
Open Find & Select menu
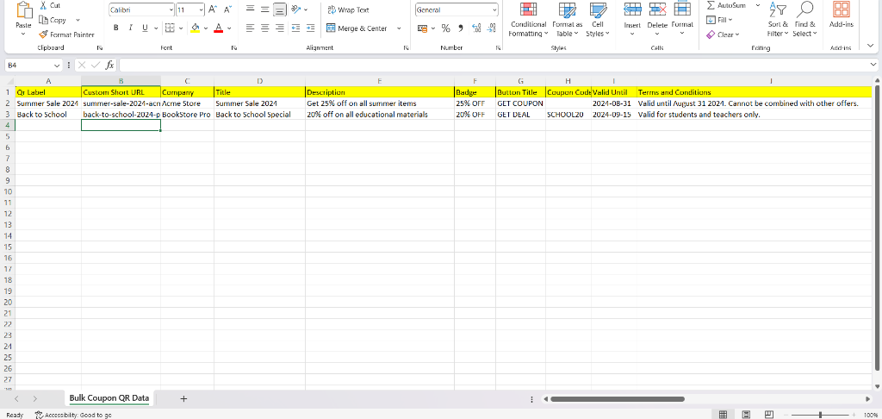click(804, 20)
